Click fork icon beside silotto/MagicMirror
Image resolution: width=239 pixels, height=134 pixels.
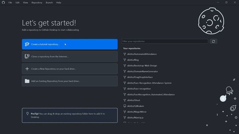point(124,112)
